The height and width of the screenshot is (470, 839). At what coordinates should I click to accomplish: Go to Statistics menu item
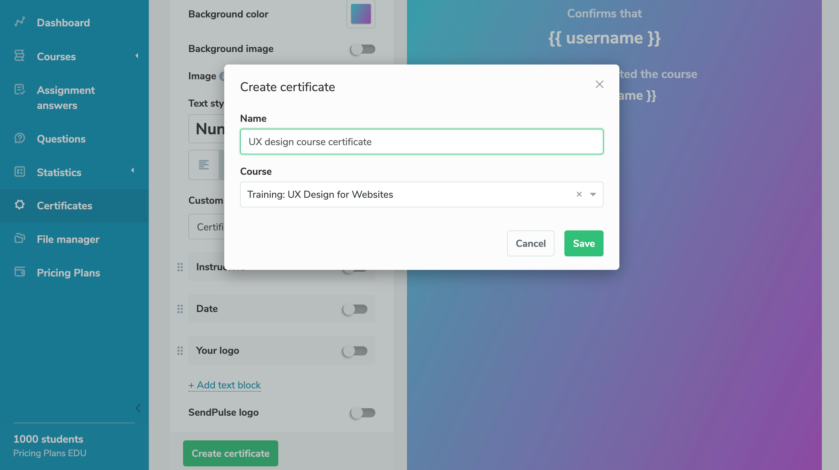pyautogui.click(x=59, y=172)
